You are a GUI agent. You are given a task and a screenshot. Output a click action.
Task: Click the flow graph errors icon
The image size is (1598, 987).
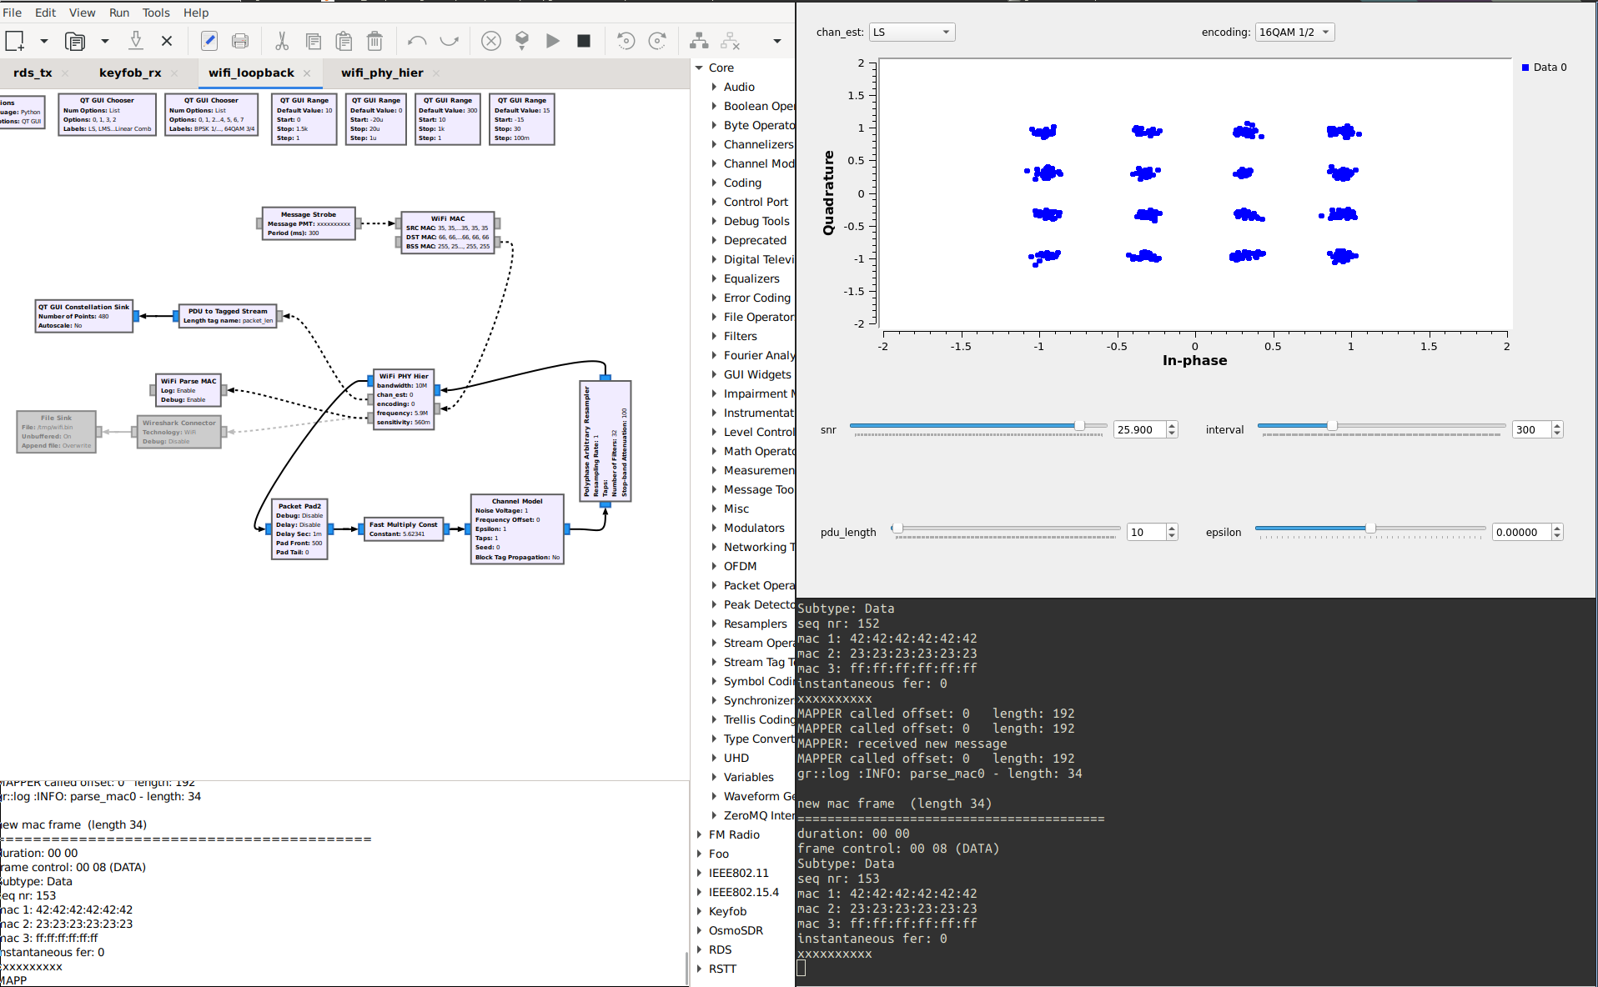[x=491, y=41]
